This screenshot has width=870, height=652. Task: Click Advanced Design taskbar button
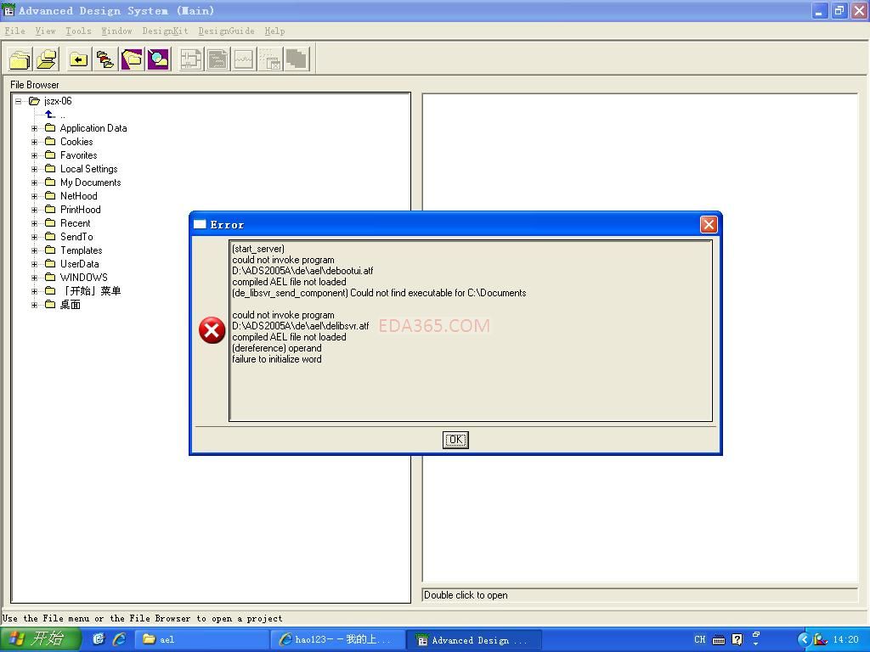473,640
